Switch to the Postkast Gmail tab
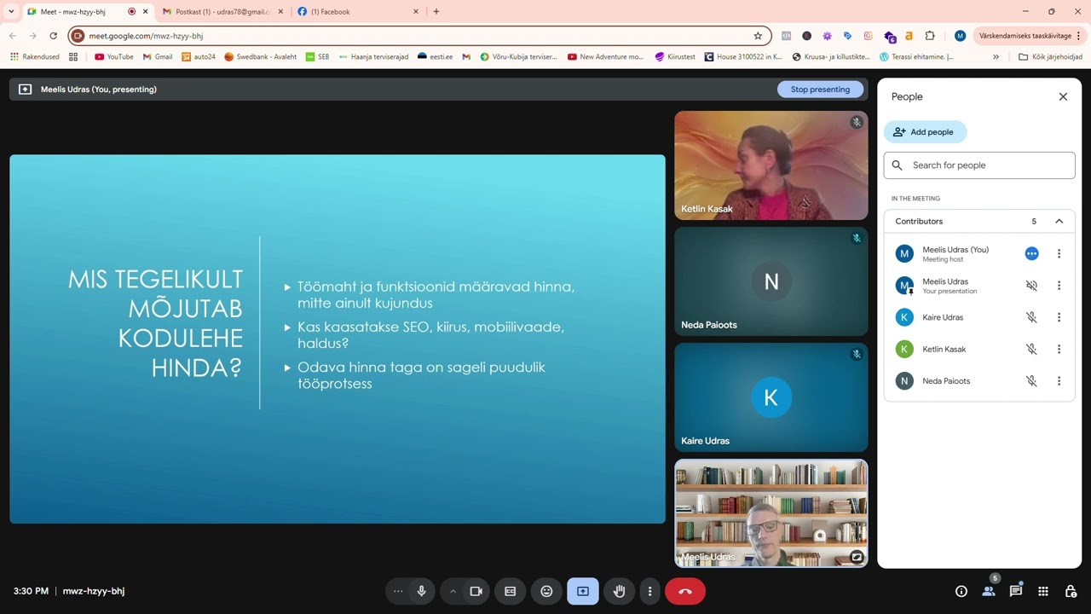This screenshot has width=1091, height=614. [x=222, y=12]
